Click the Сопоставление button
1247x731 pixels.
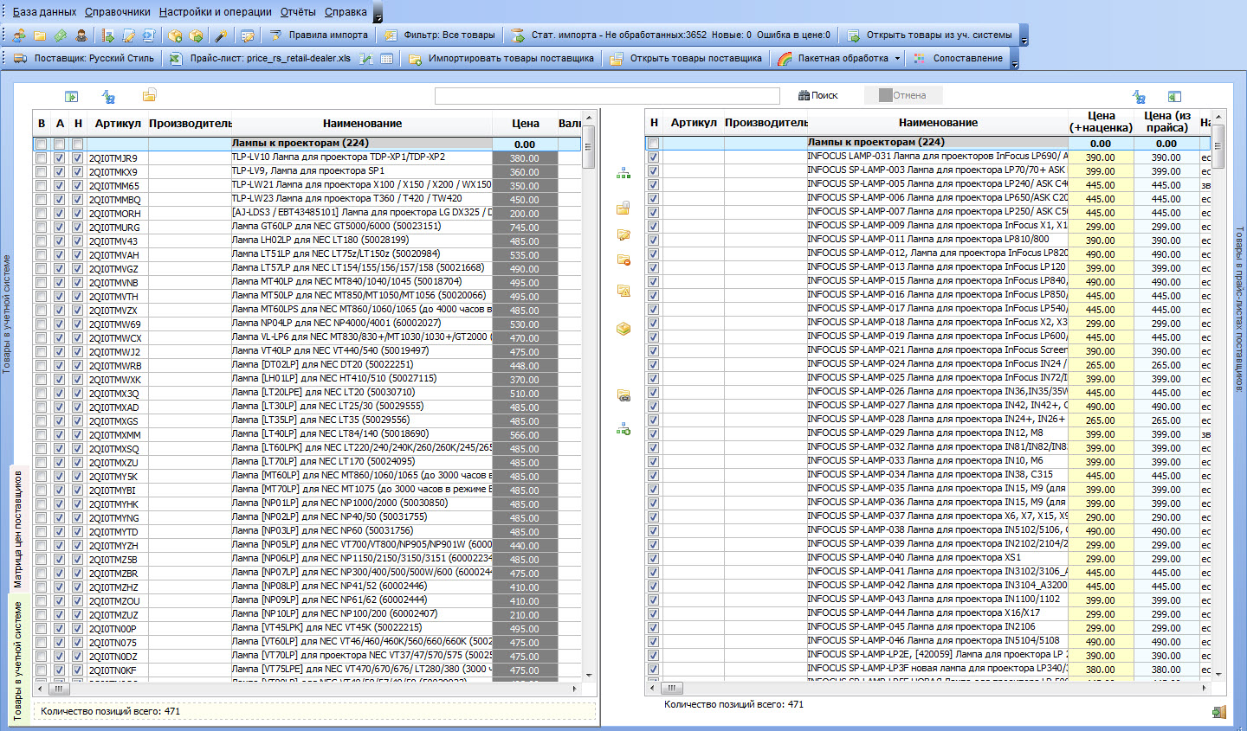tap(958, 59)
